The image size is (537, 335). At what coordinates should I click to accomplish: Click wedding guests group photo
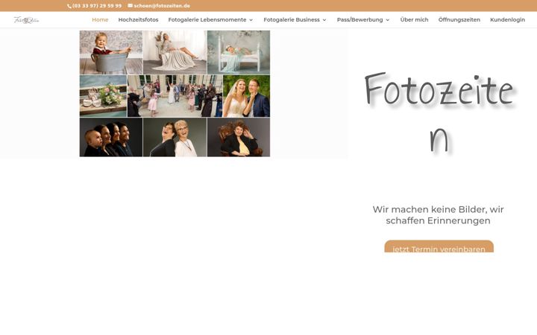pos(175,96)
